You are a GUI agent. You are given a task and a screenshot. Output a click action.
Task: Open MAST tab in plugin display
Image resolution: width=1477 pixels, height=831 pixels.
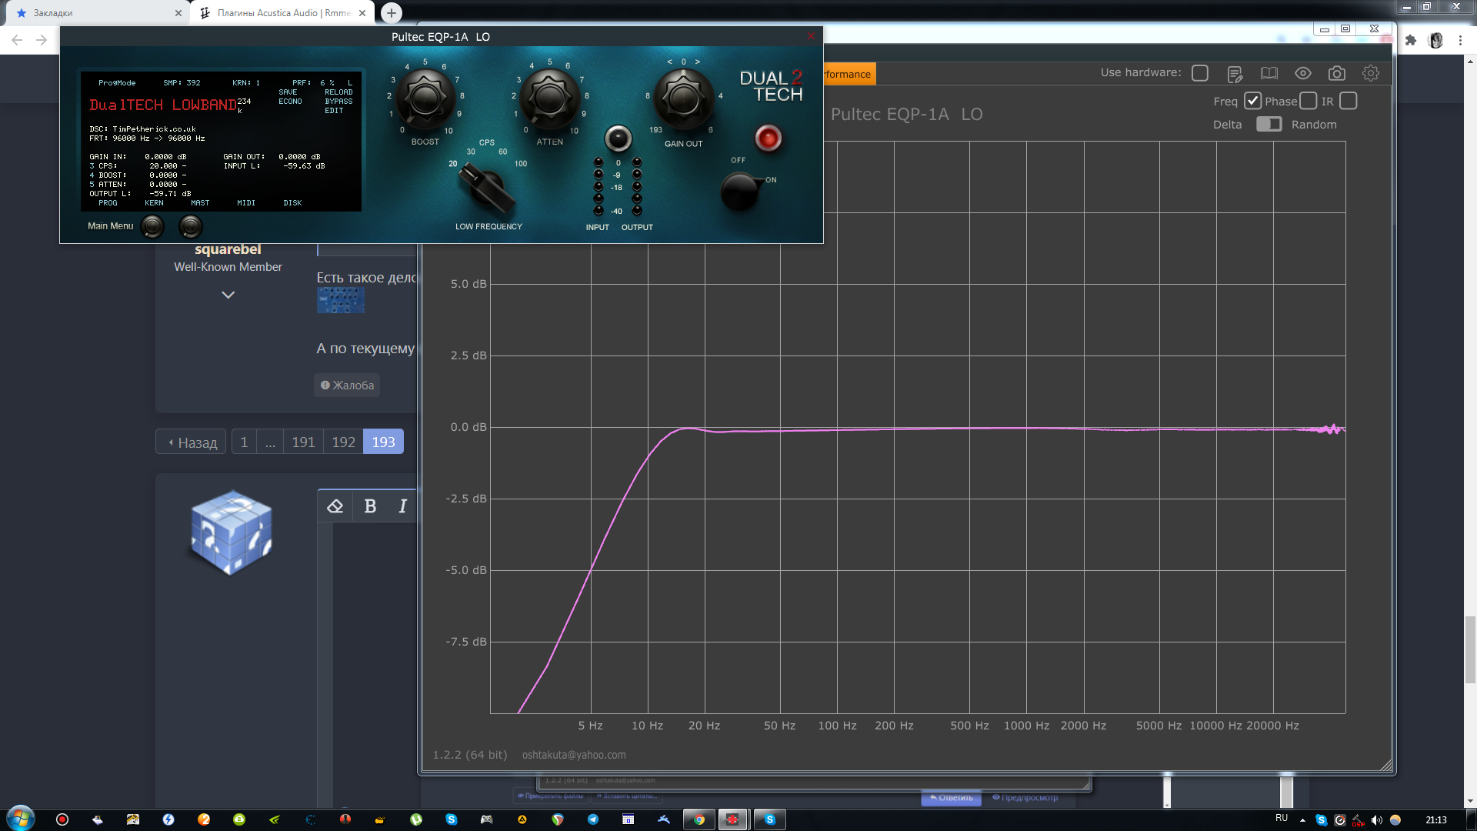[200, 203]
